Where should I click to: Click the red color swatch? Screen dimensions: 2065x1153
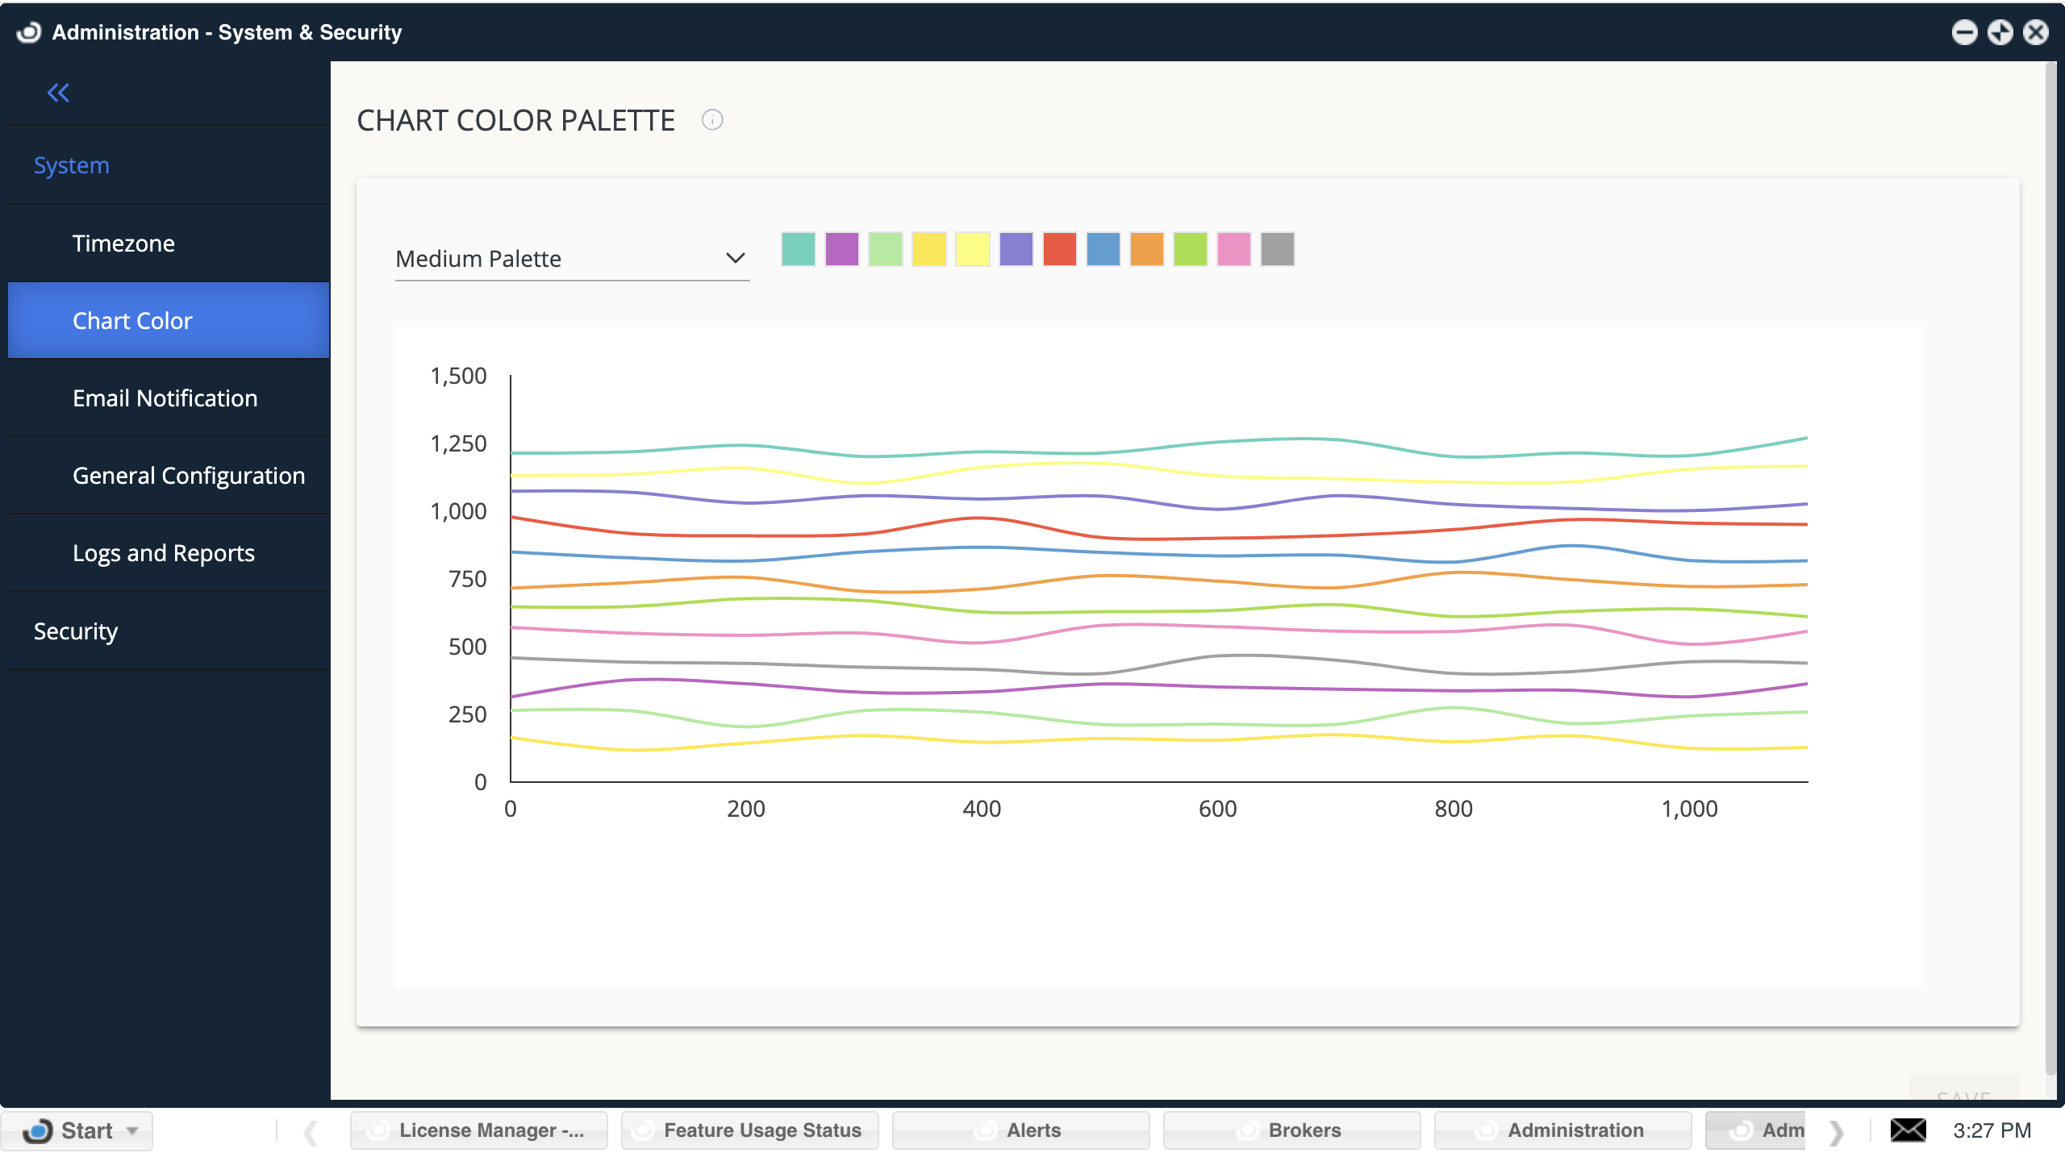pyautogui.click(x=1059, y=249)
